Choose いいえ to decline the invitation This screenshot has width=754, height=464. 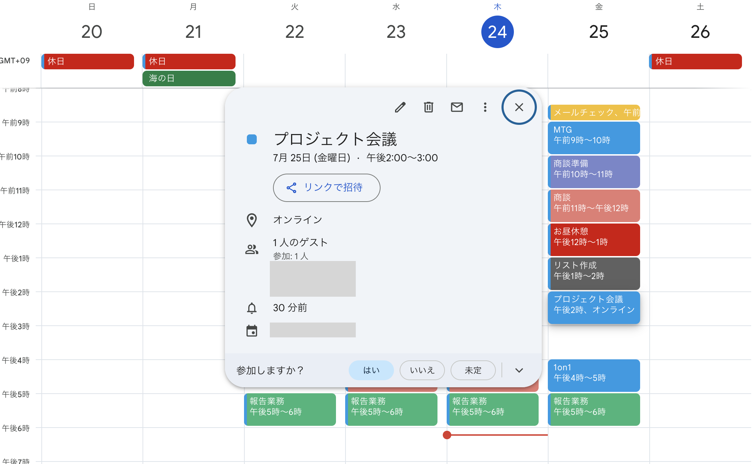tap(422, 370)
